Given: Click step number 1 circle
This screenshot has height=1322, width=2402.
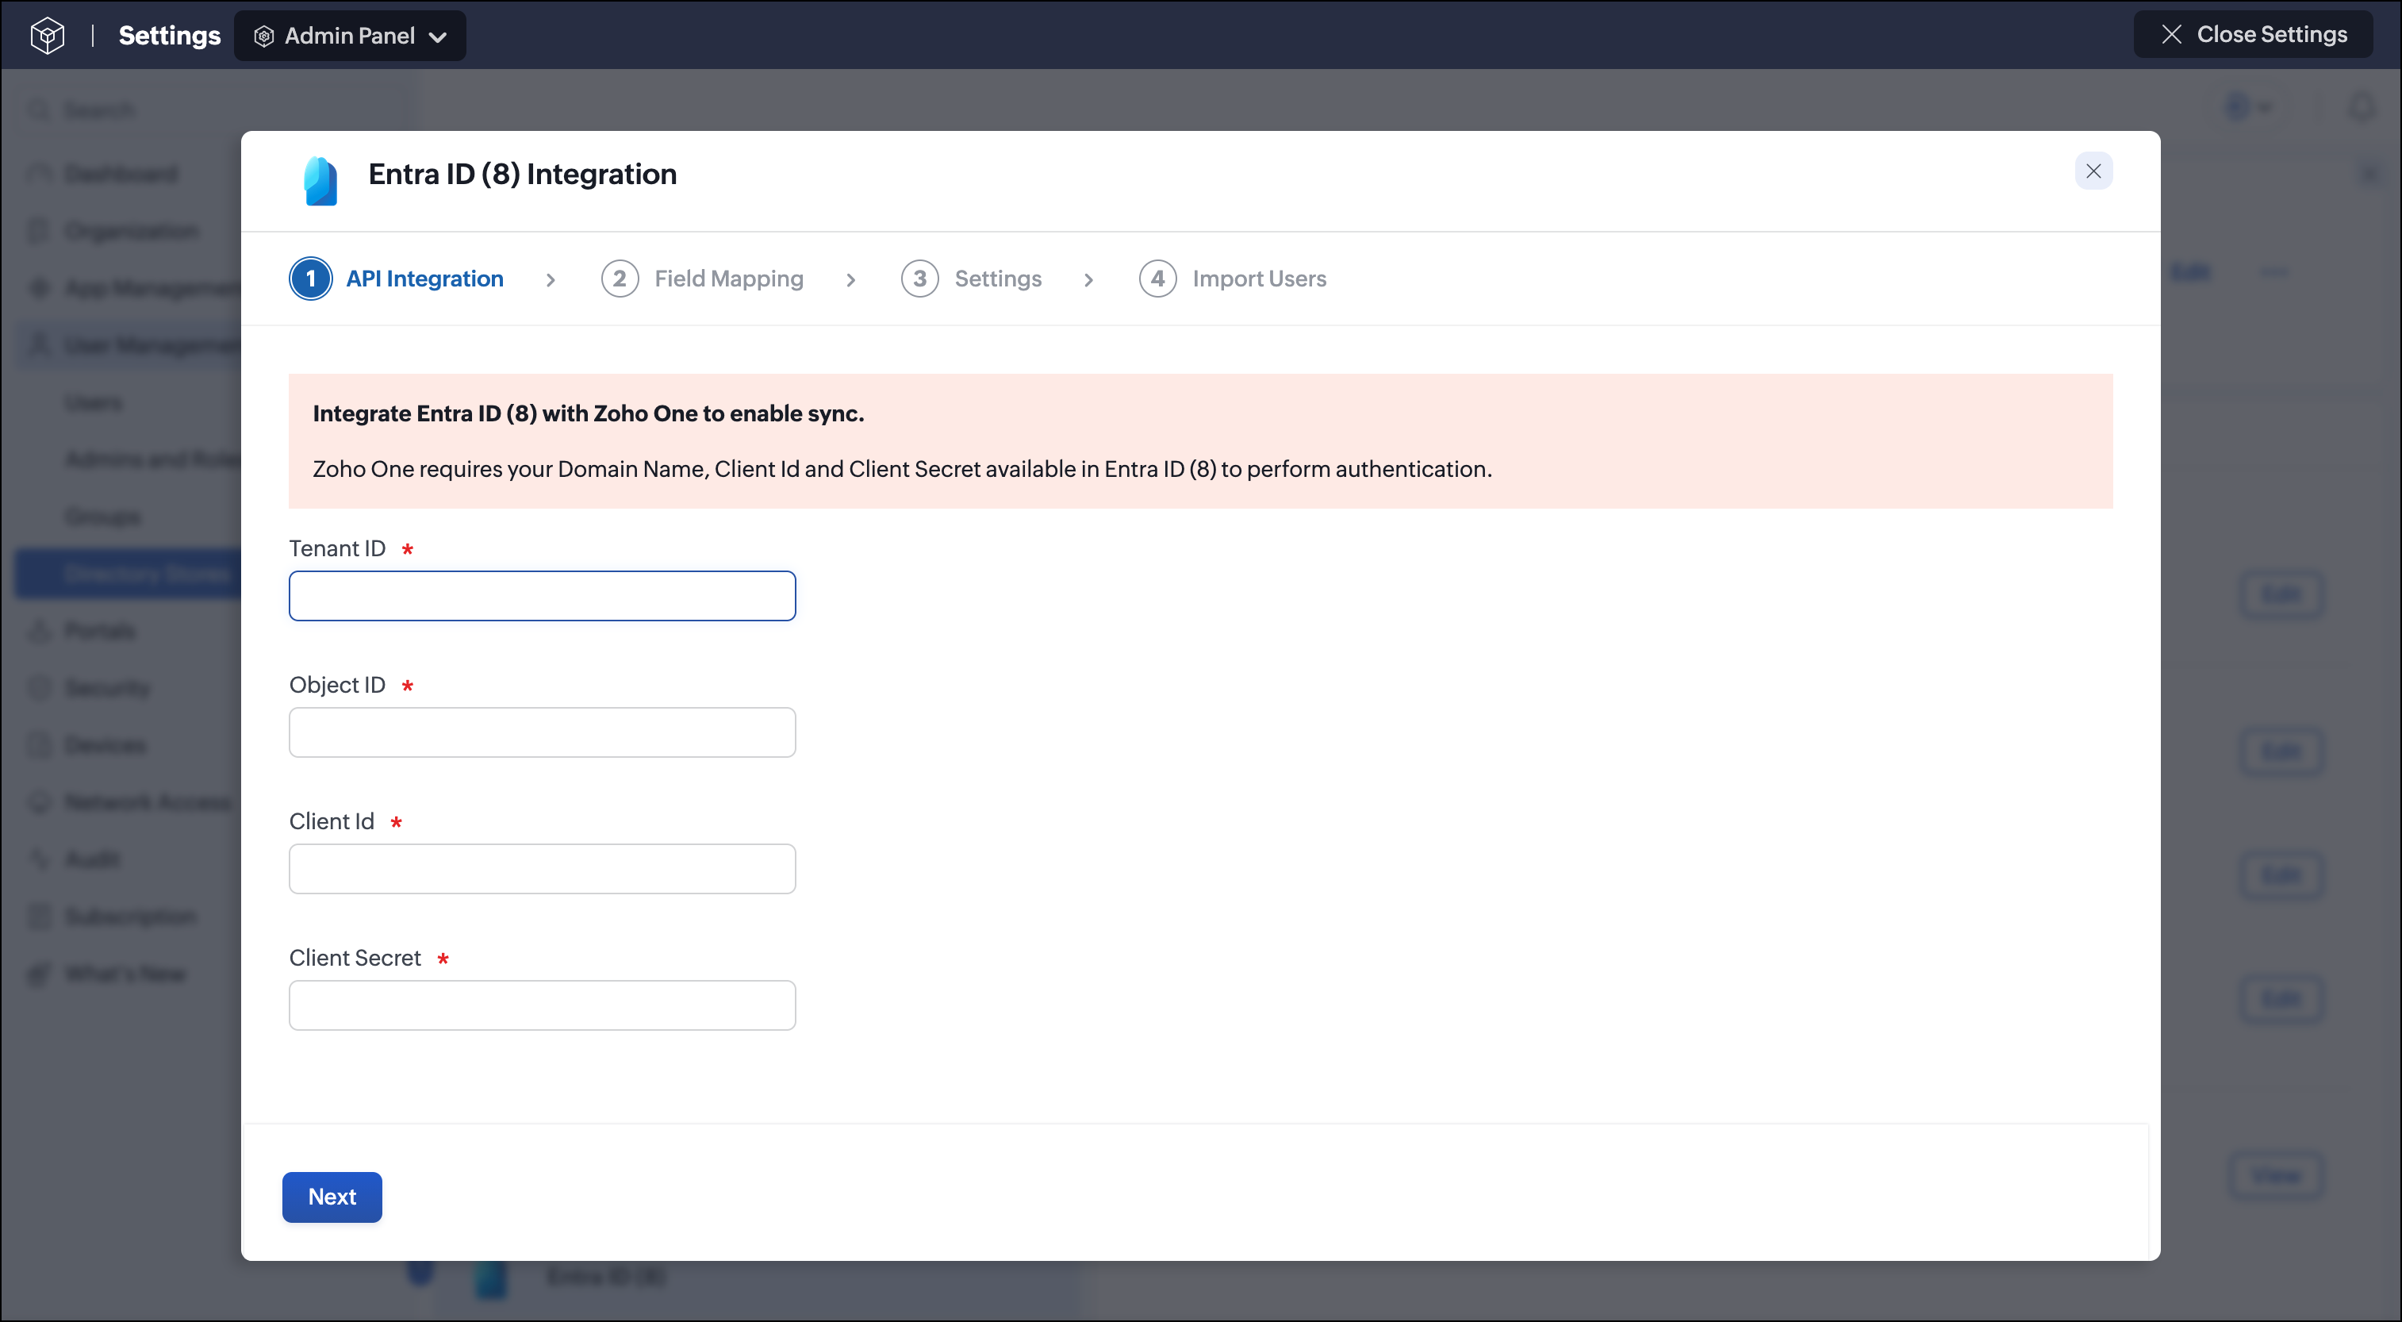Looking at the screenshot, I should pos(310,279).
